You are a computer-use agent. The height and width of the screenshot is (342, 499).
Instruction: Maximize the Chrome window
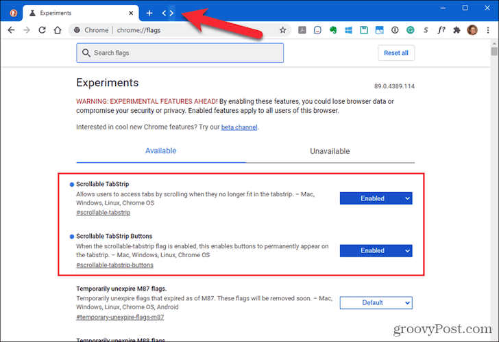(x=465, y=8)
